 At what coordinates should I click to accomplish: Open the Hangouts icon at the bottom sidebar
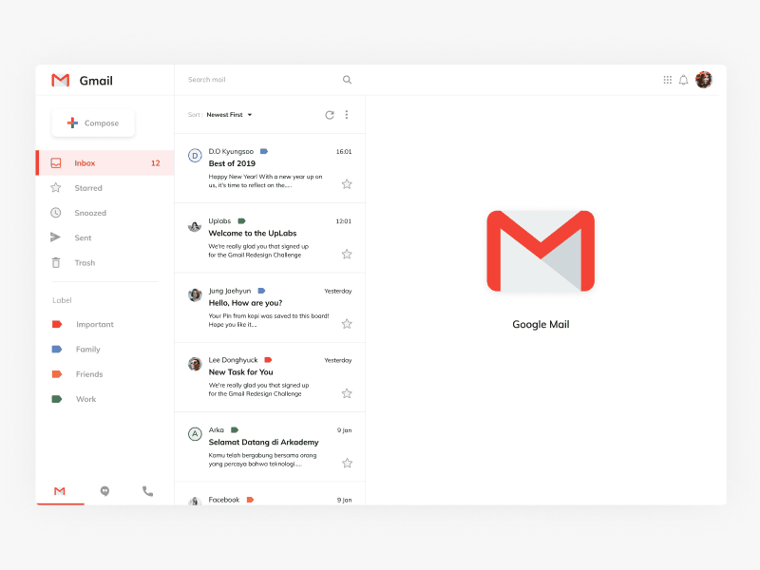point(104,491)
